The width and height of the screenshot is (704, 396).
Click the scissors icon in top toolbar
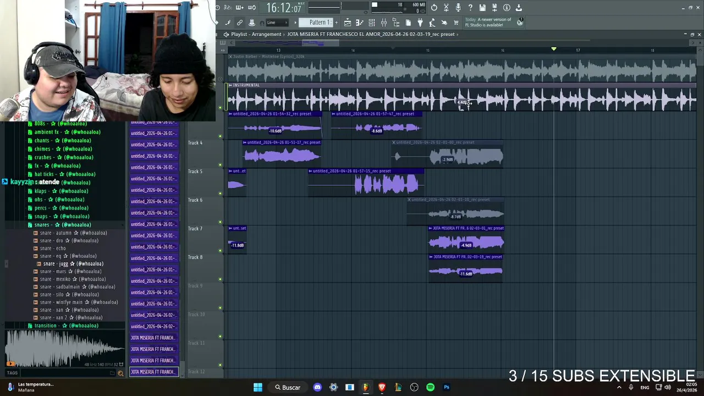[x=446, y=8]
